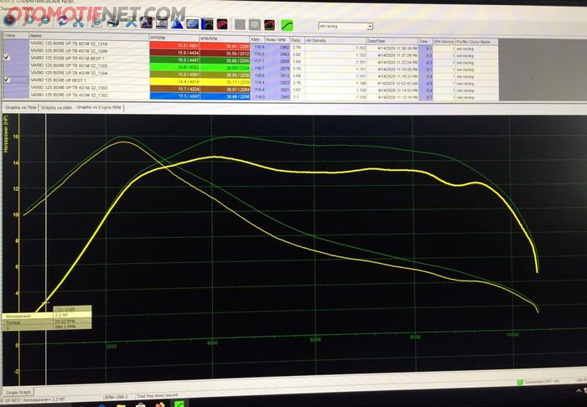Uncheck the VARIO 125 BORE UP BEST run

(8, 80)
